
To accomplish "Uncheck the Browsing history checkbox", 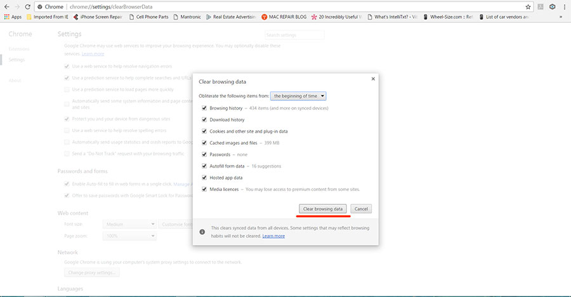I will point(204,108).
